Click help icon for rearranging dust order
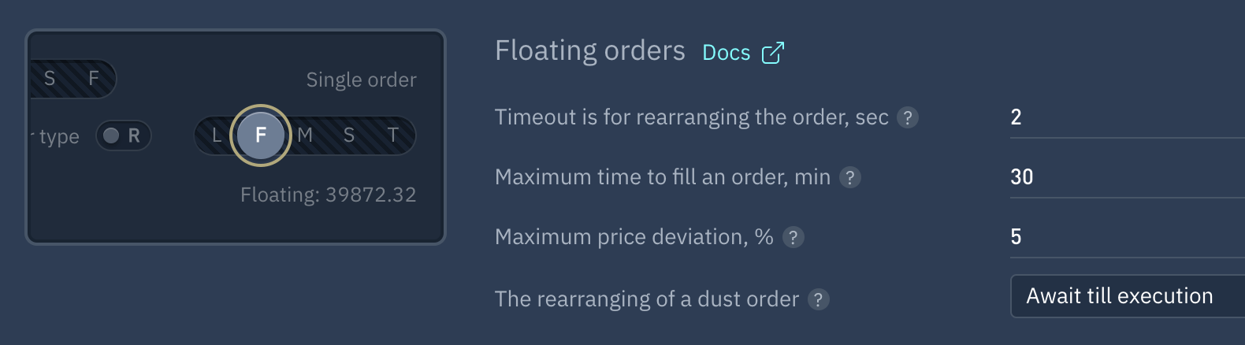This screenshot has height=345, width=1245. pyautogui.click(x=819, y=299)
